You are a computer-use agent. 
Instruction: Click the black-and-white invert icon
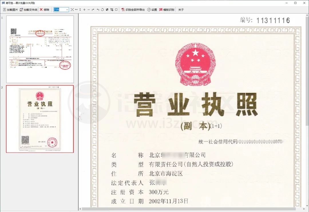point(107,9)
